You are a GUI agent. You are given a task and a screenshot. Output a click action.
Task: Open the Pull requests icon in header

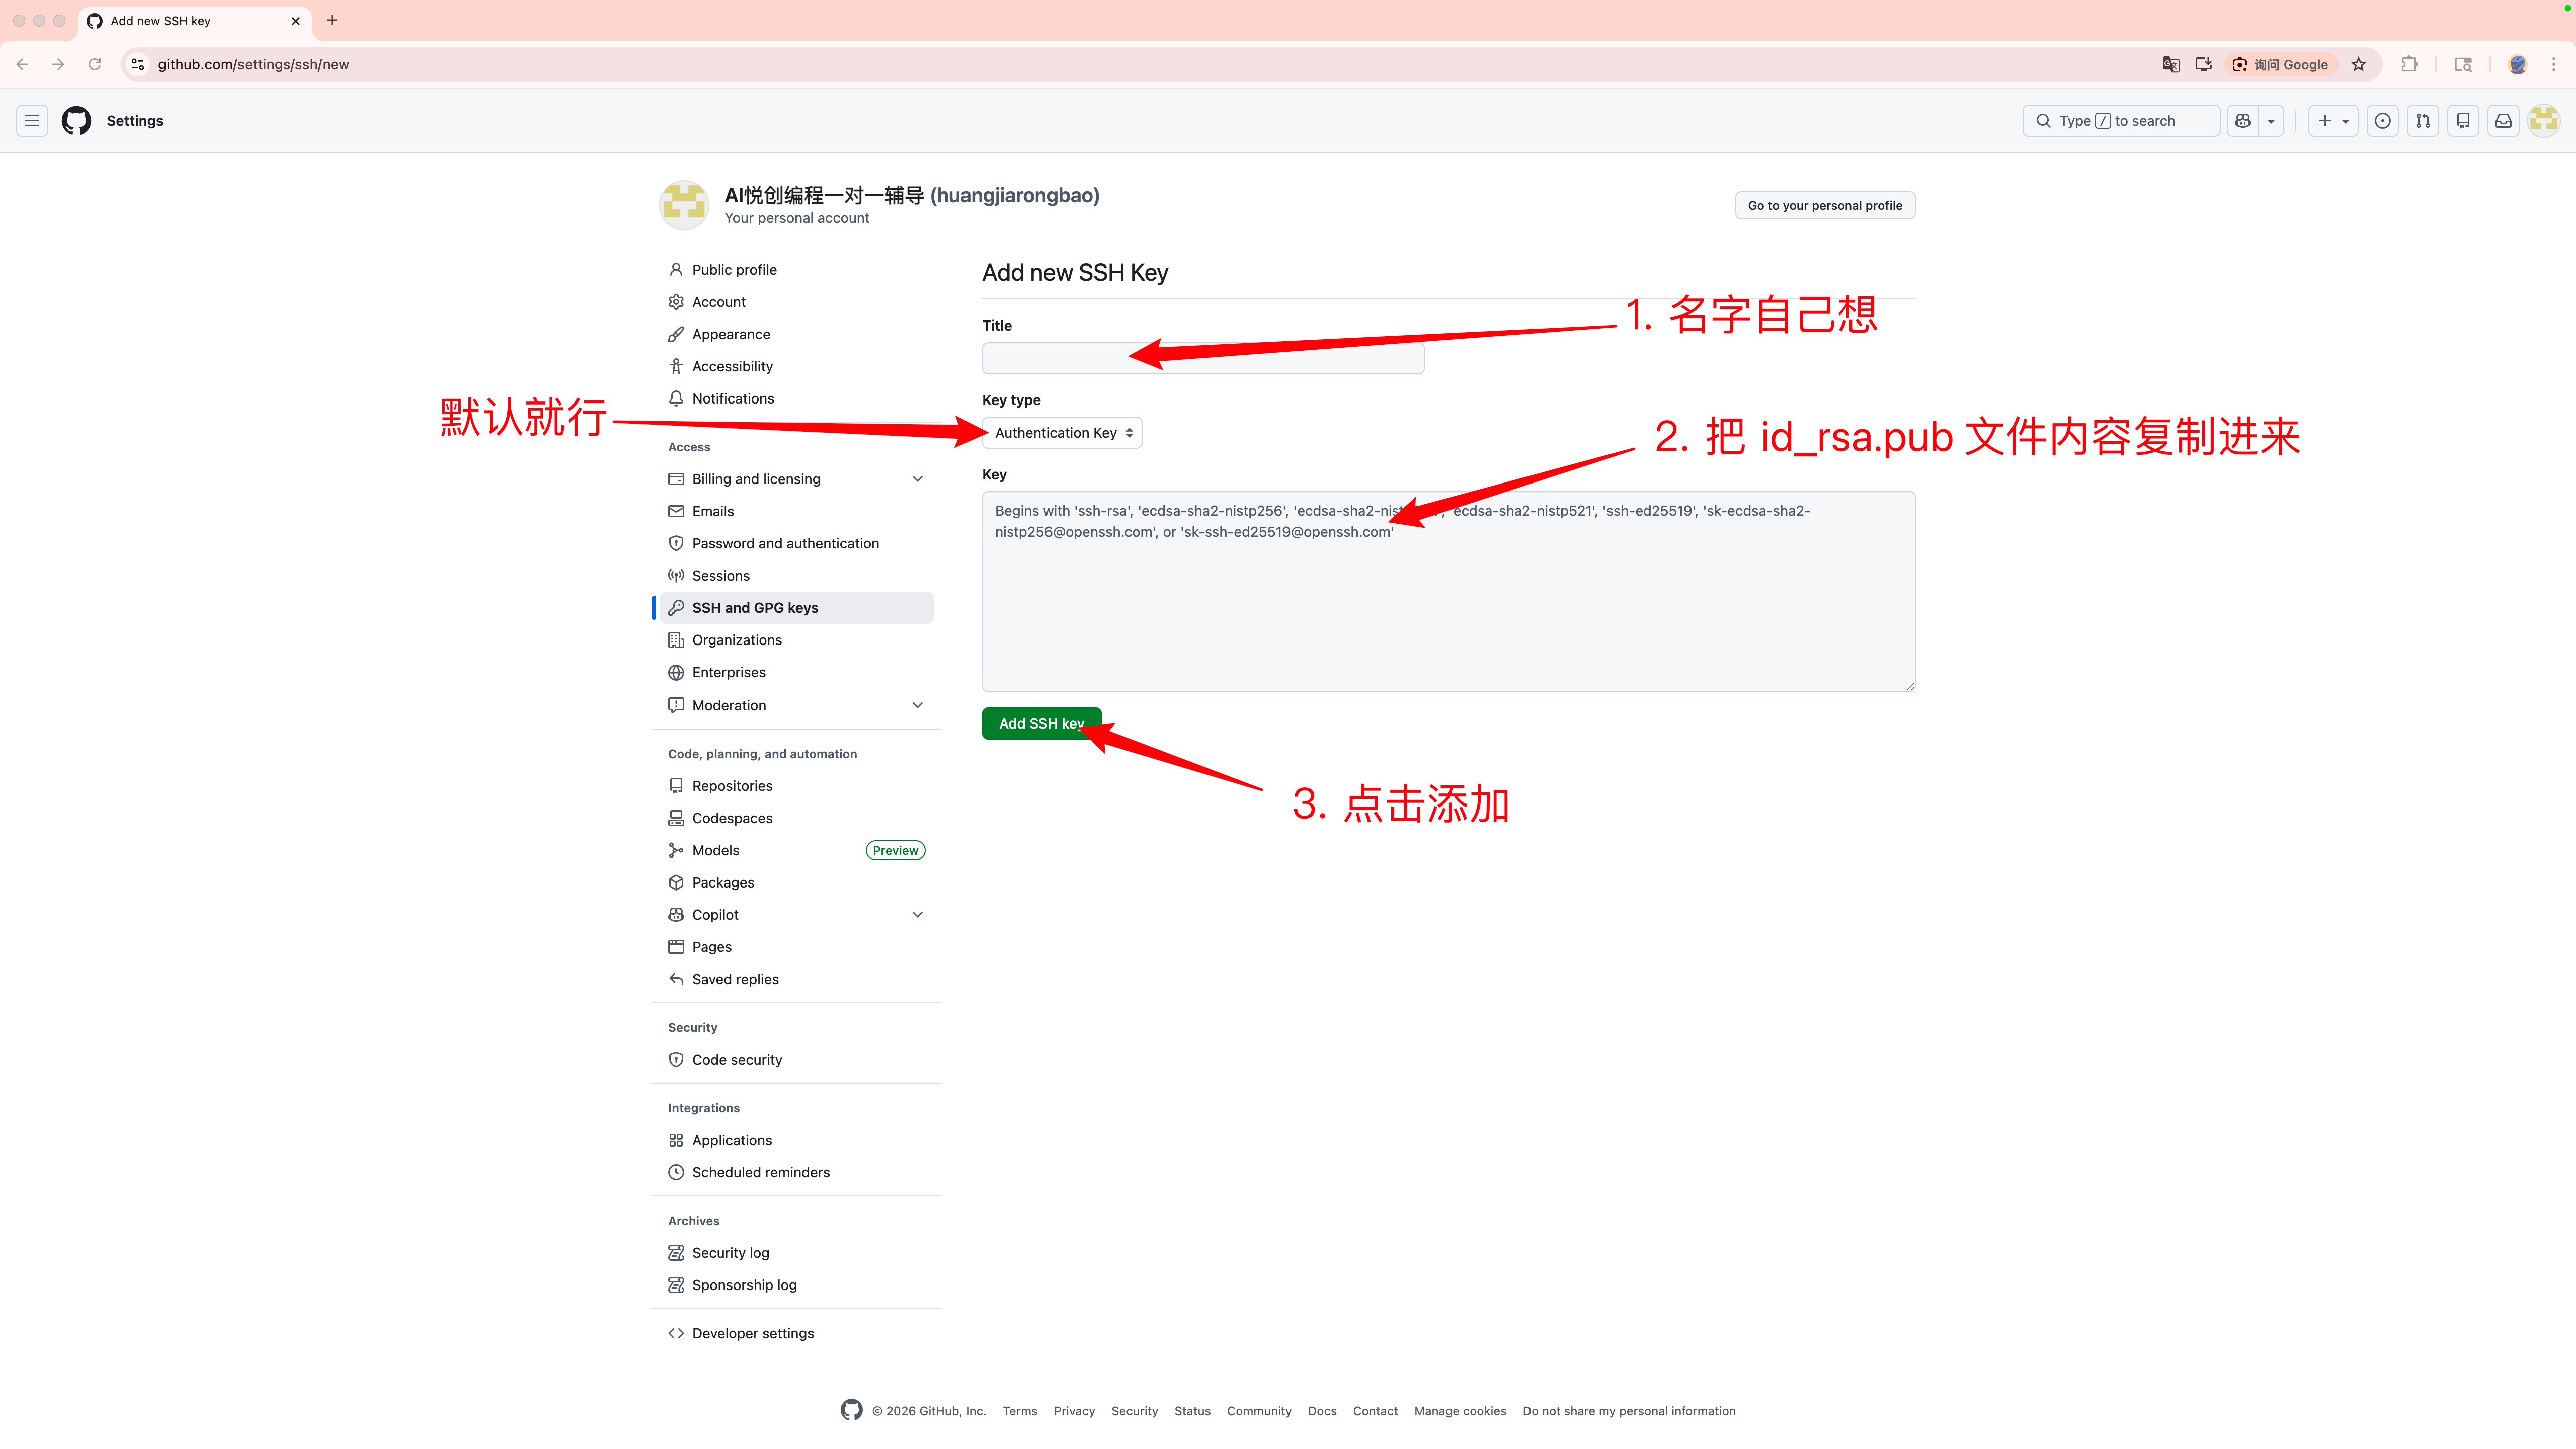tap(2423, 121)
